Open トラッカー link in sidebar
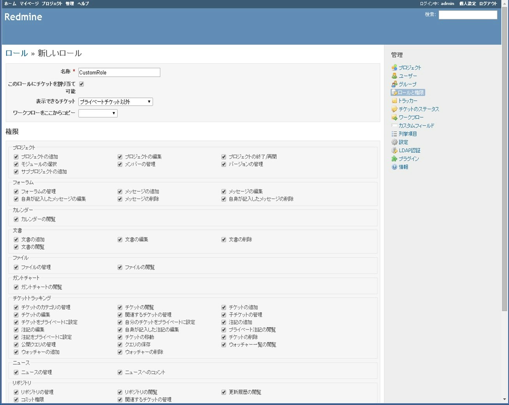The image size is (509, 405). pos(408,101)
